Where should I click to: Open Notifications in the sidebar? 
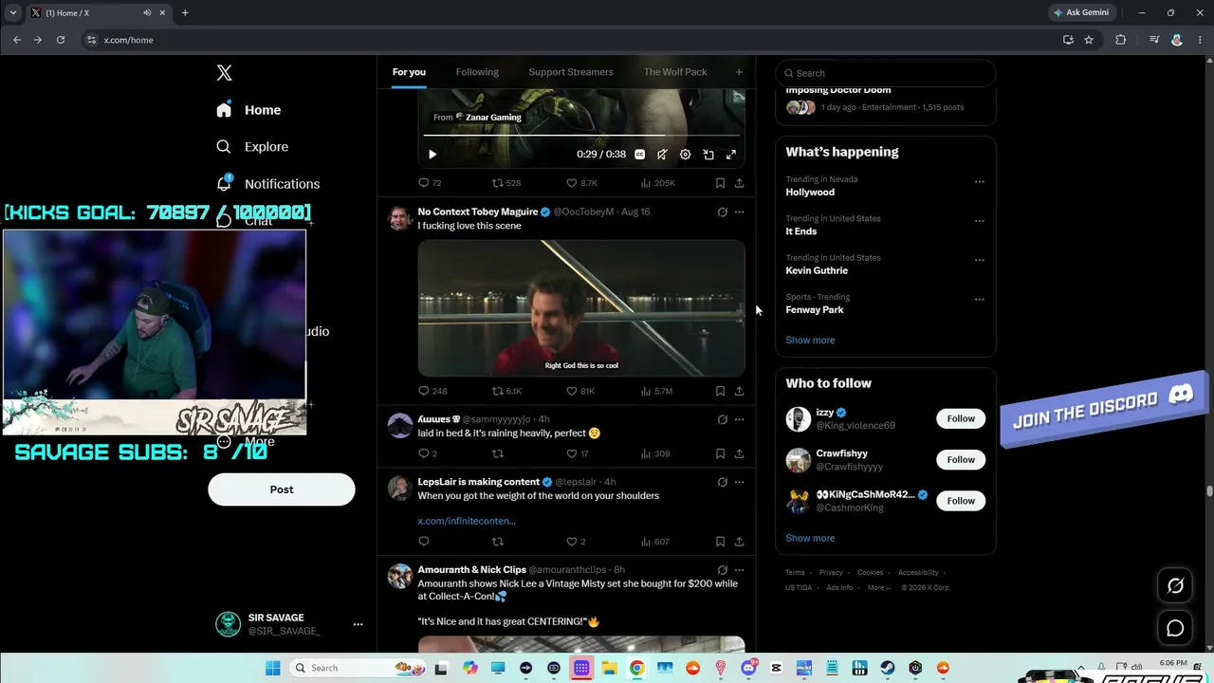coord(268,184)
